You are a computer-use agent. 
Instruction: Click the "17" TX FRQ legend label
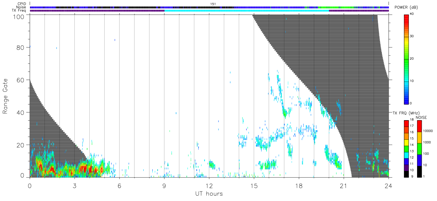pyautogui.click(x=412, y=126)
